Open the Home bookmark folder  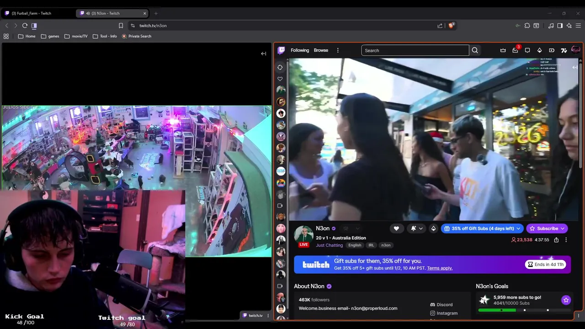27,36
